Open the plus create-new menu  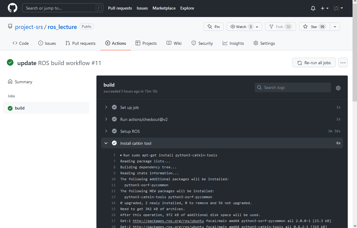click(x=324, y=8)
